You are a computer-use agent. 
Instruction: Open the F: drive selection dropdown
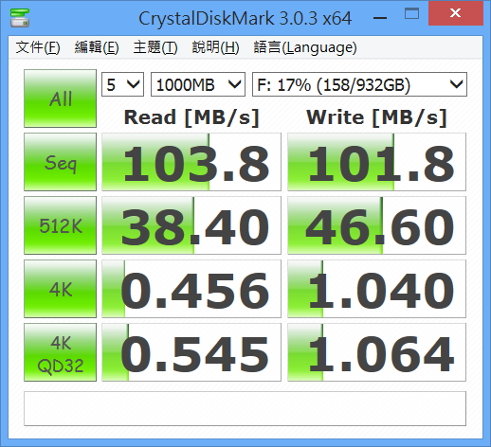359,84
